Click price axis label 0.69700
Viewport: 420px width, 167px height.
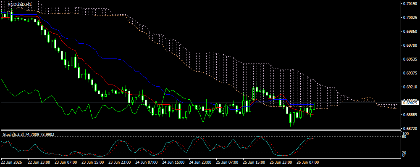[x=409, y=45]
